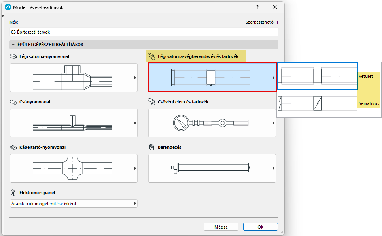Open the Csőnyomvonal display dropdown
This screenshot has width=382, height=236.
coord(74,123)
